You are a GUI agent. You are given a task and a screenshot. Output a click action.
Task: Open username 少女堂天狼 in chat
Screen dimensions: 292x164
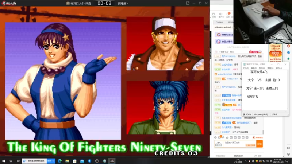(x=227, y=127)
